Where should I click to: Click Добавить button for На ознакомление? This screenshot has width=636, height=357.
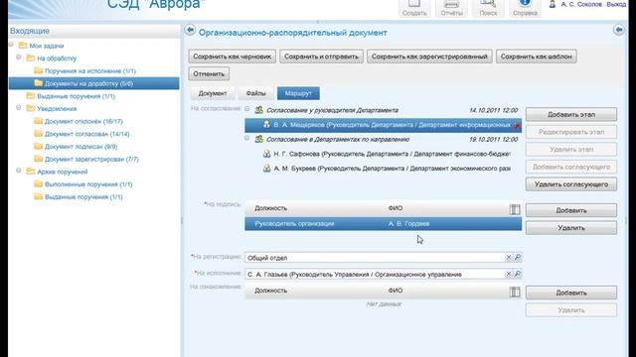point(571,293)
